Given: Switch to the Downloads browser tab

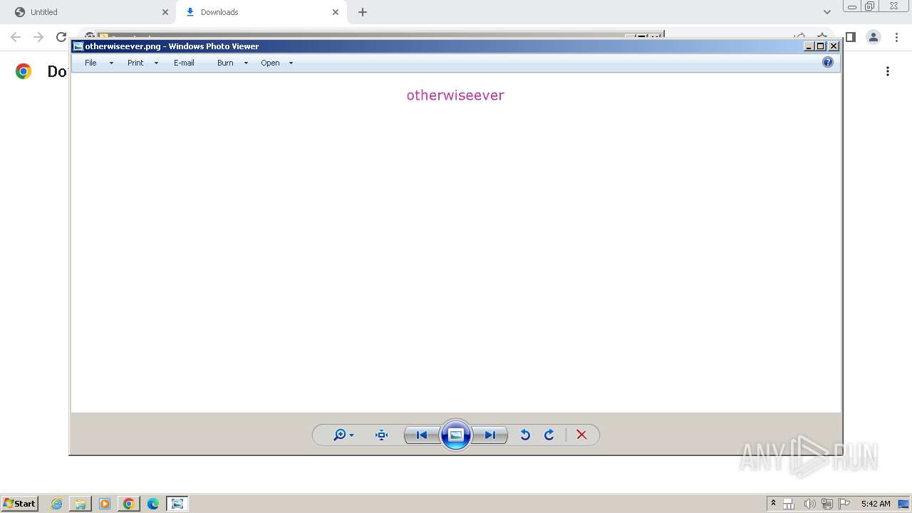Looking at the screenshot, I should [x=260, y=12].
